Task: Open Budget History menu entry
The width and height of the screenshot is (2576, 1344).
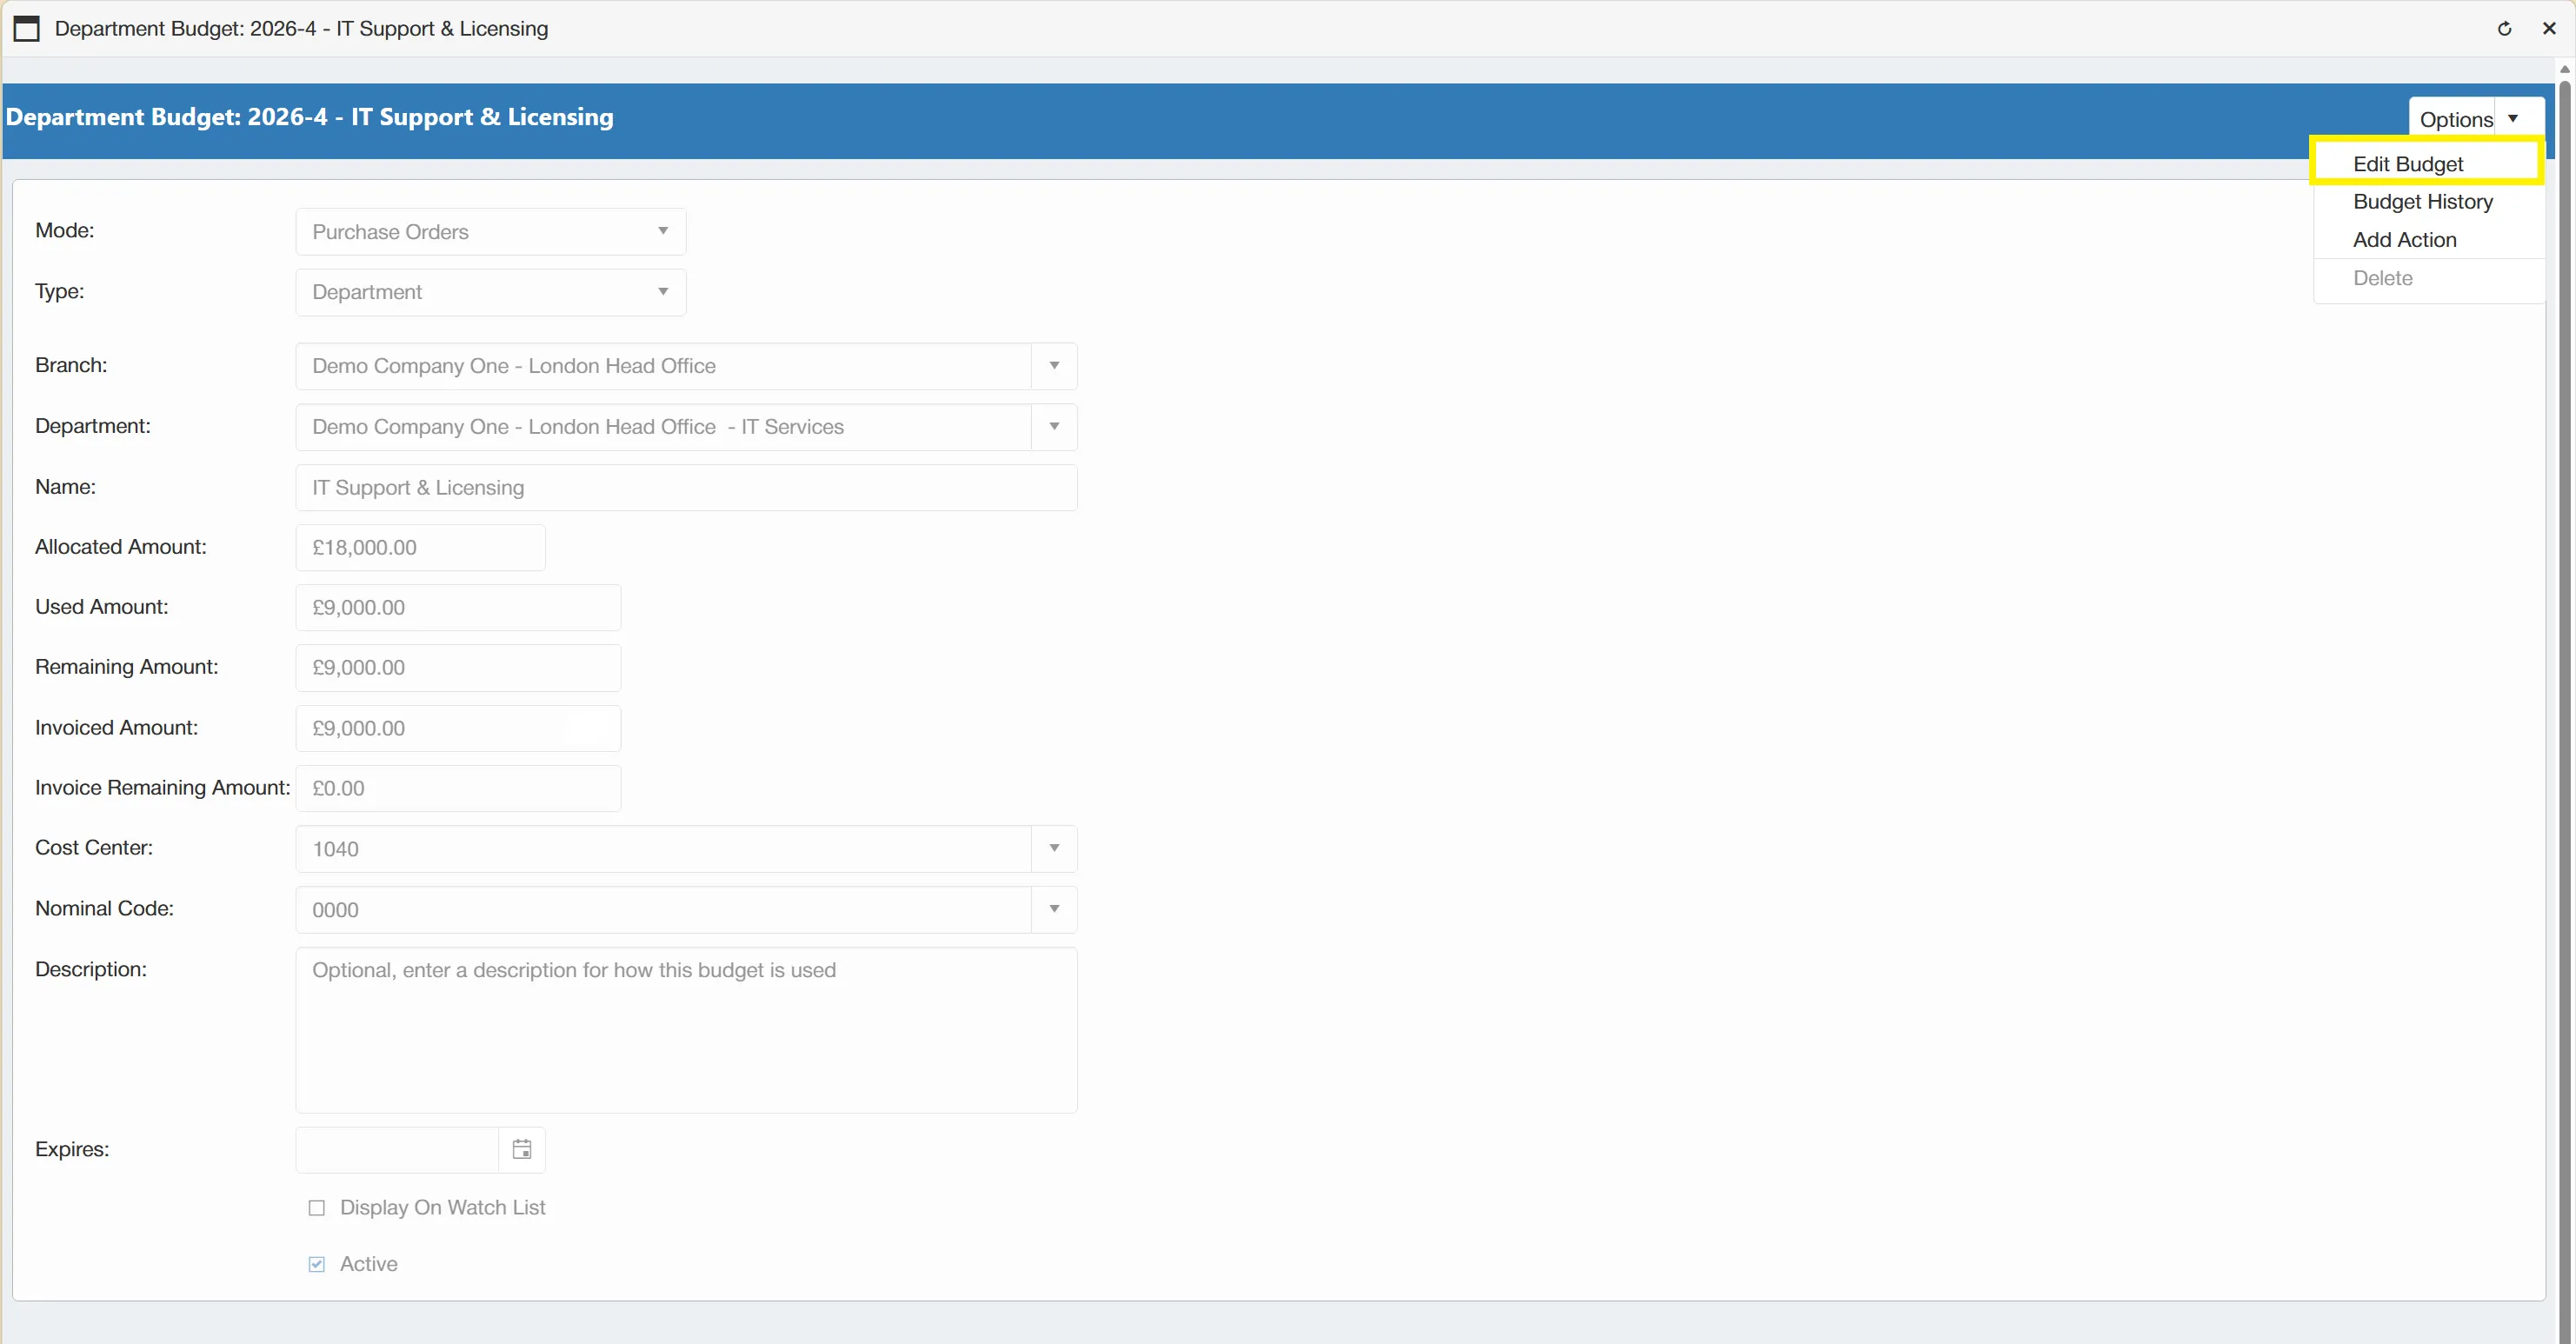Action: [x=2428, y=202]
